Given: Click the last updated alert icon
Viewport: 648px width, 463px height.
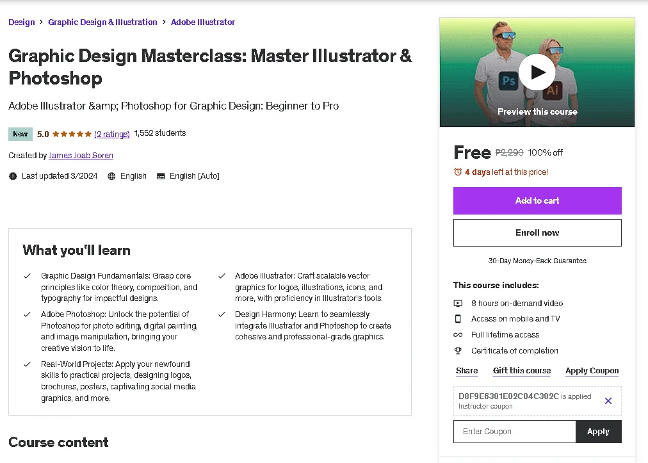Looking at the screenshot, I should point(13,176).
